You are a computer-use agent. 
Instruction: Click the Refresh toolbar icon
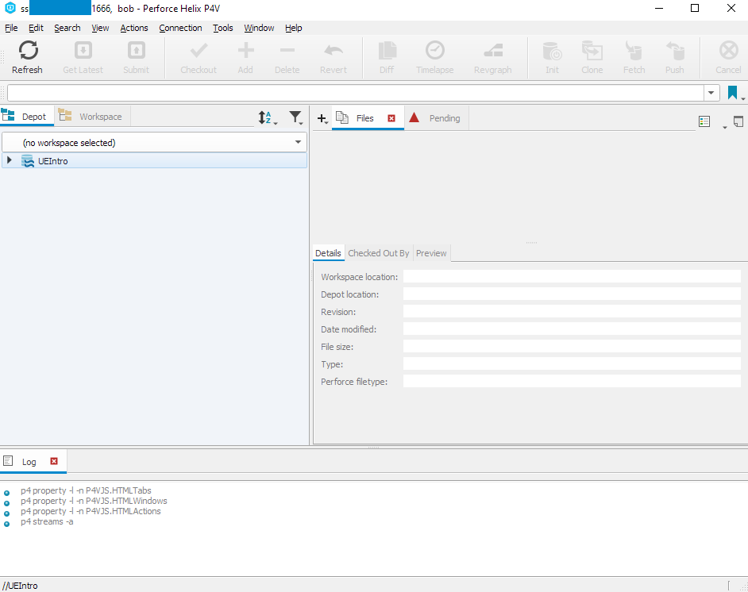pyautogui.click(x=28, y=51)
